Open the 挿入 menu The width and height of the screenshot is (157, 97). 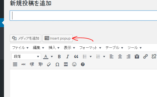(x=54, y=48)
